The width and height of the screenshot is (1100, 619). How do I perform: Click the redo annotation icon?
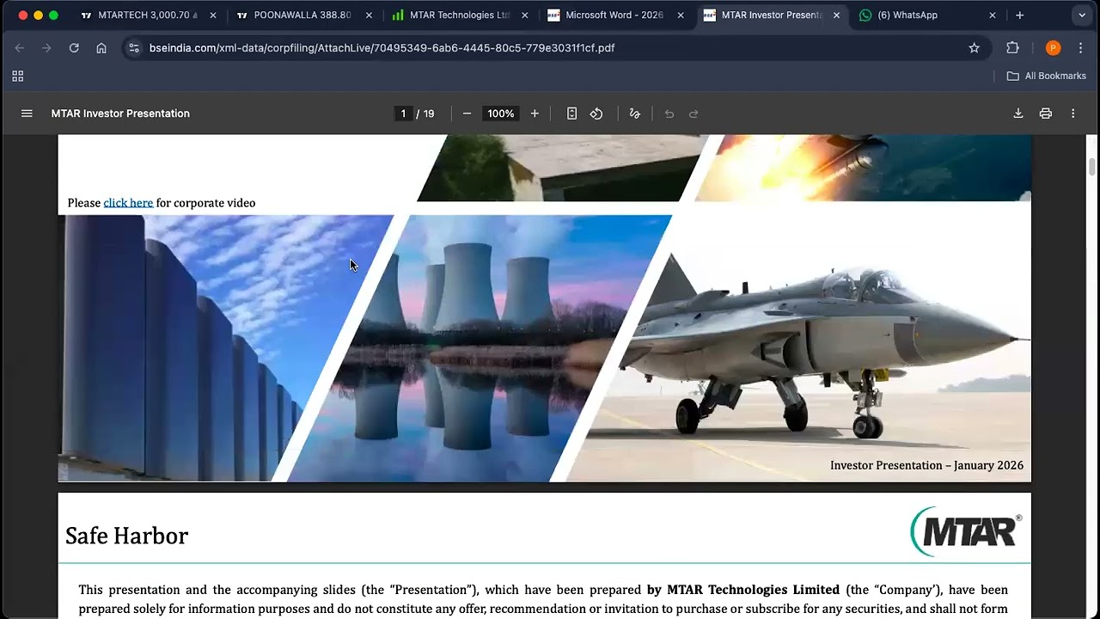click(x=694, y=113)
